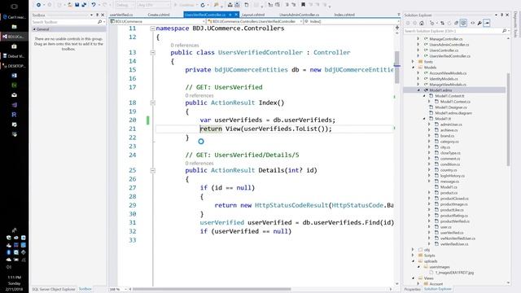Click the Save All toolbar icon
Screen dimensions: 521x293
coord(83,5)
